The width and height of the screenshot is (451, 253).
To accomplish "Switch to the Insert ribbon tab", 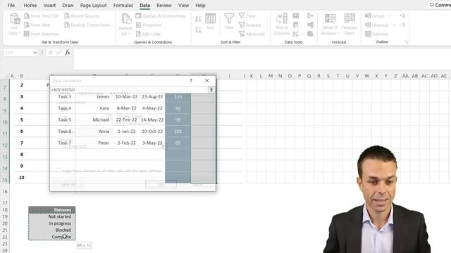I will tap(49, 5).
